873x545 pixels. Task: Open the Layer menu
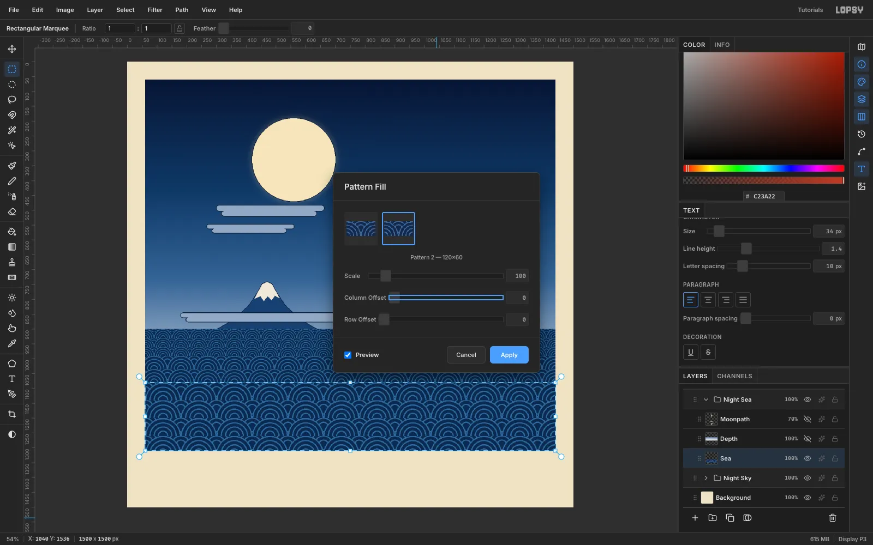point(95,10)
